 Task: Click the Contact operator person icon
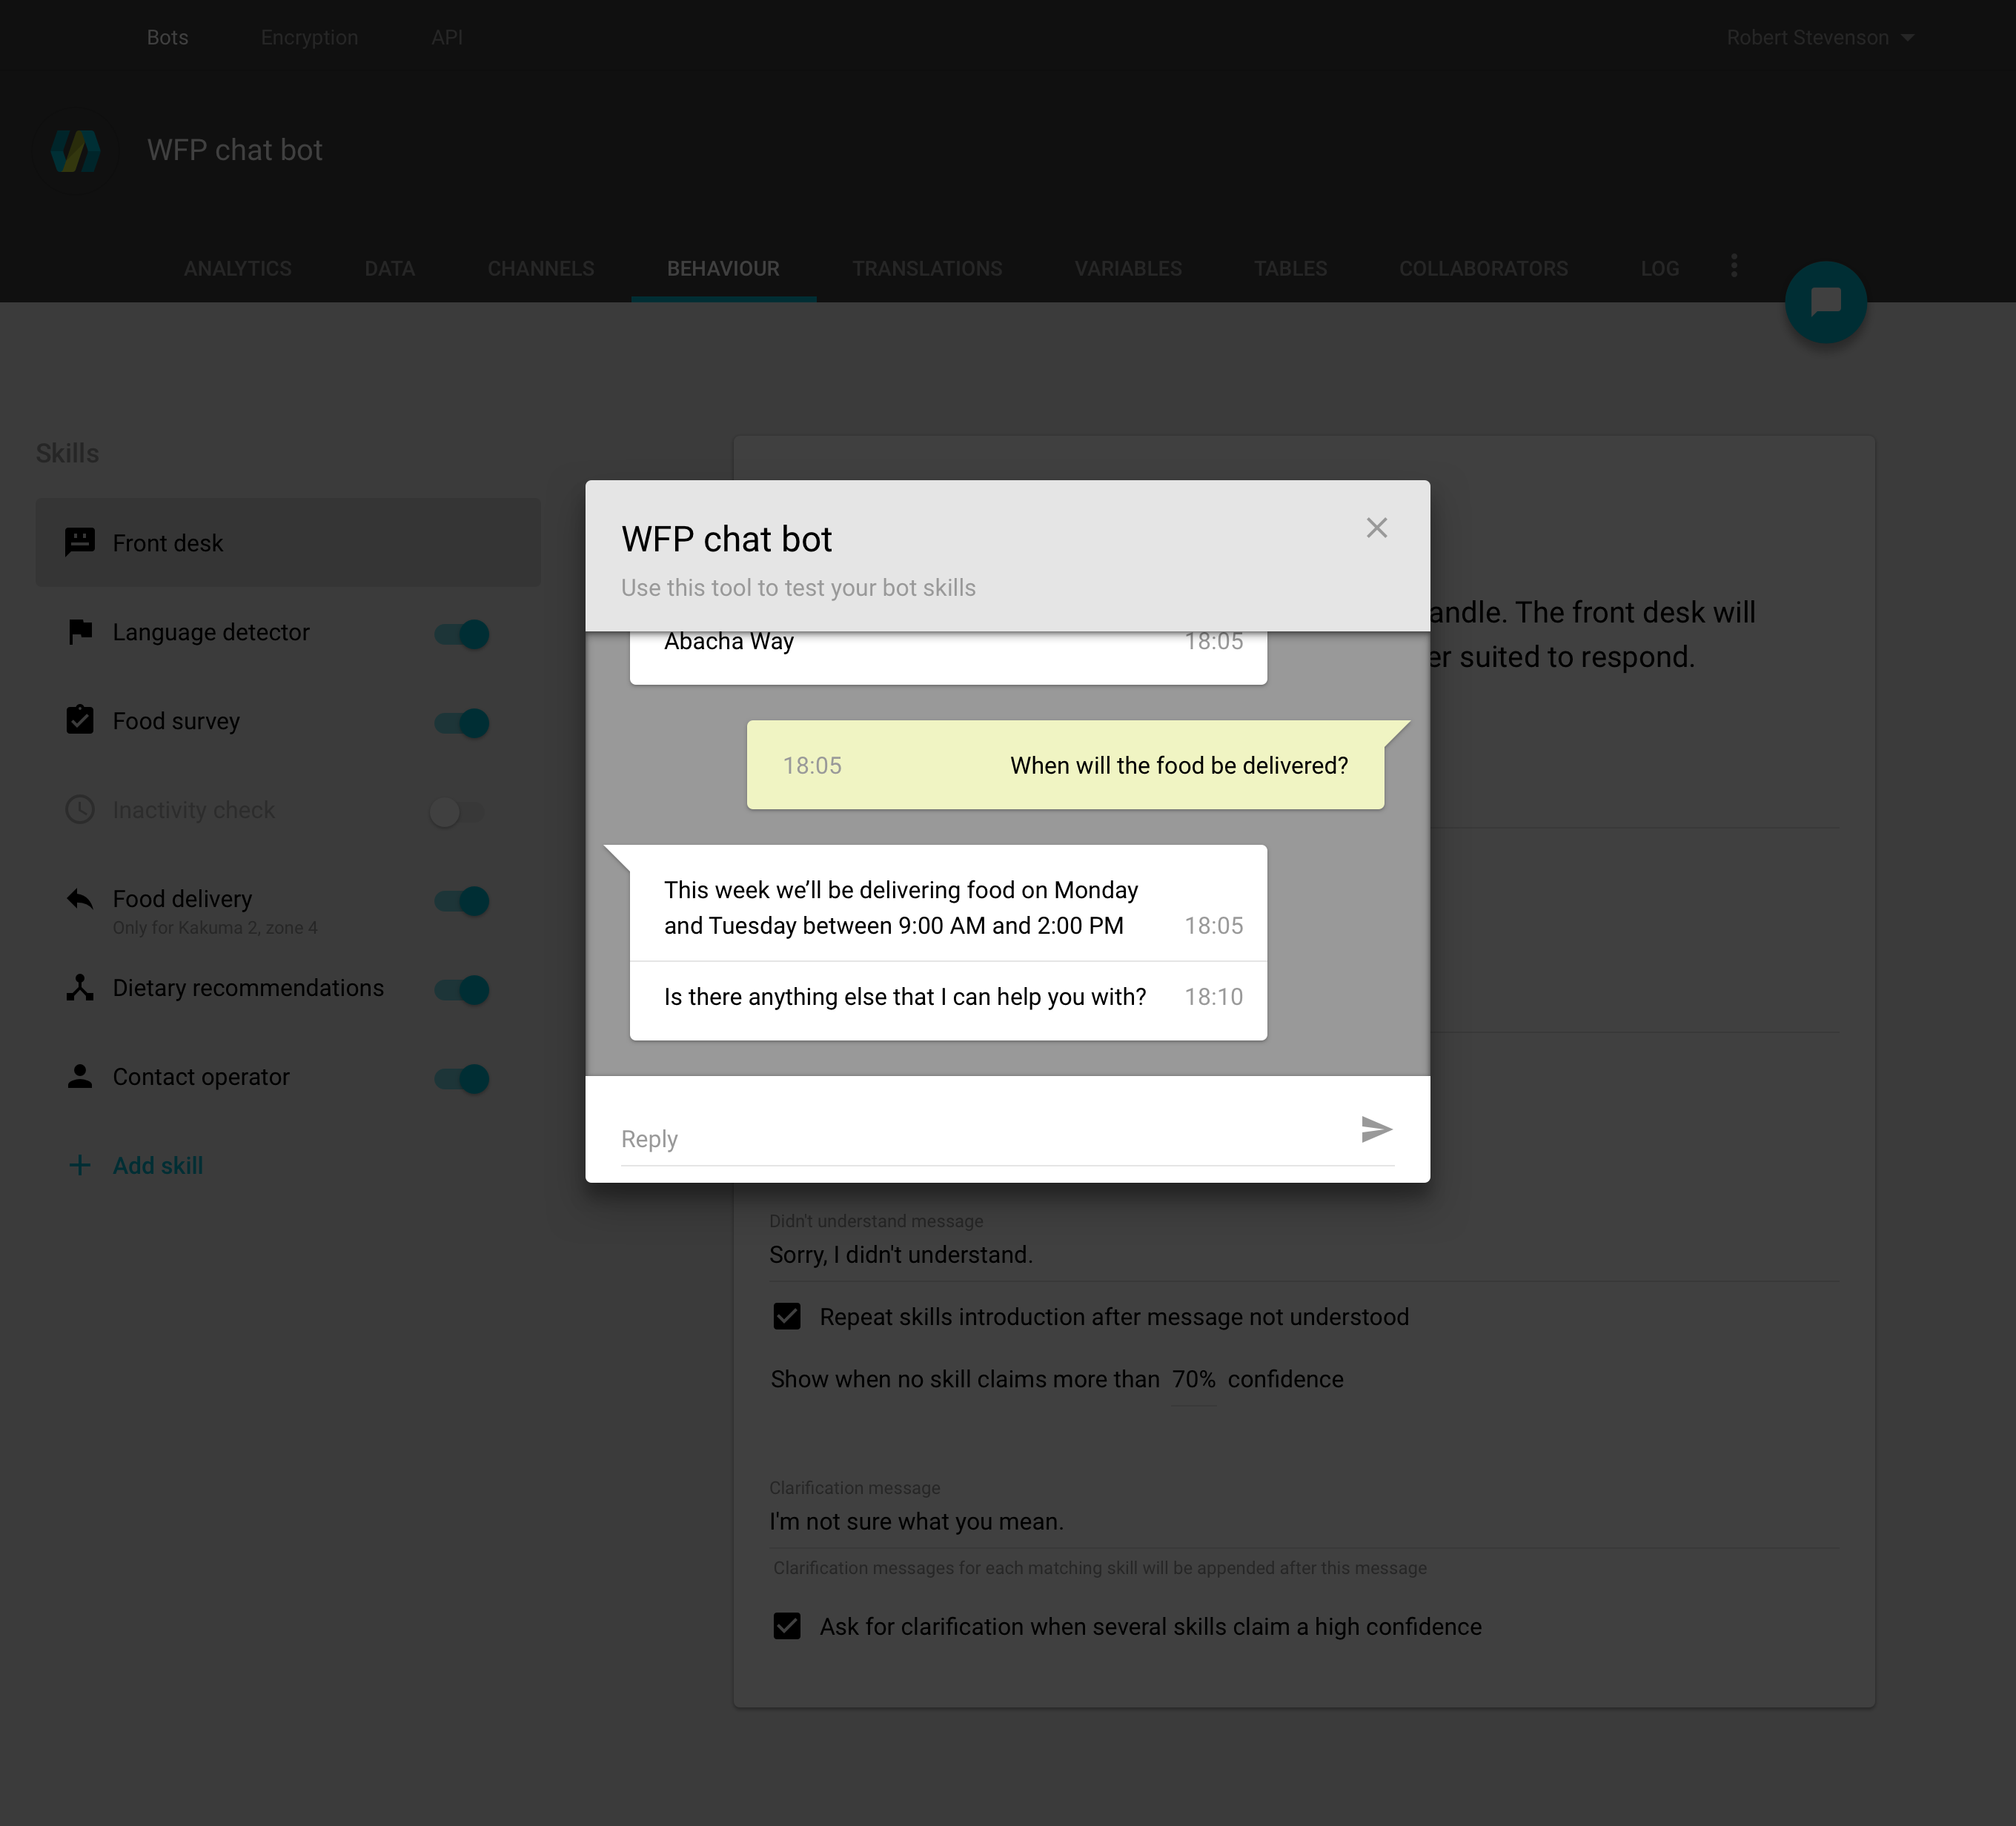click(x=80, y=1076)
